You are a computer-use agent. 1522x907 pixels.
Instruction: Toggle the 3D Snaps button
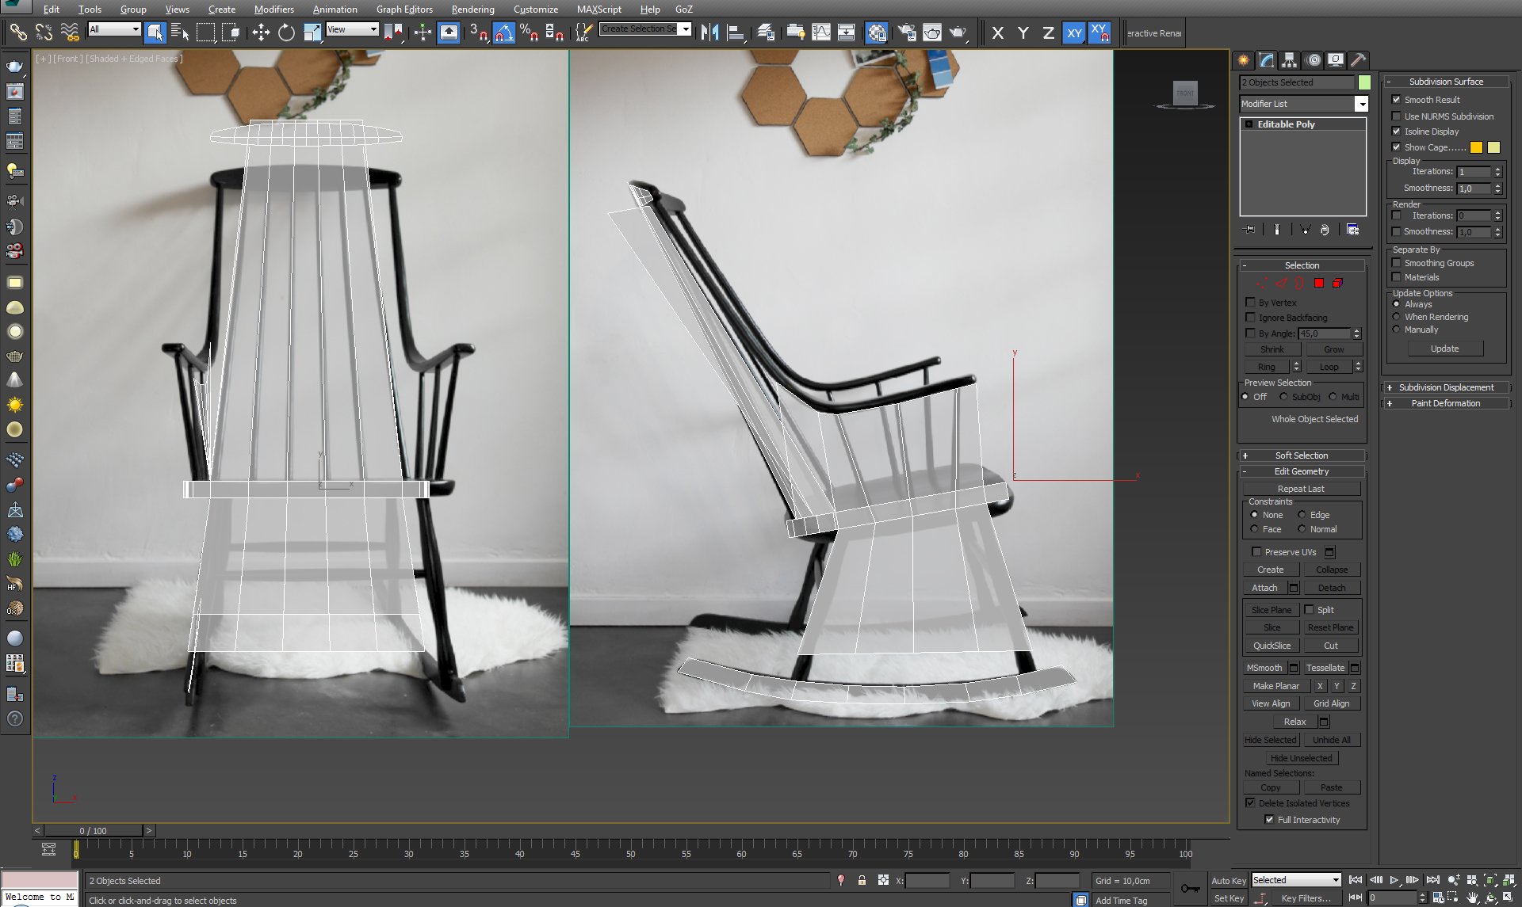click(478, 32)
